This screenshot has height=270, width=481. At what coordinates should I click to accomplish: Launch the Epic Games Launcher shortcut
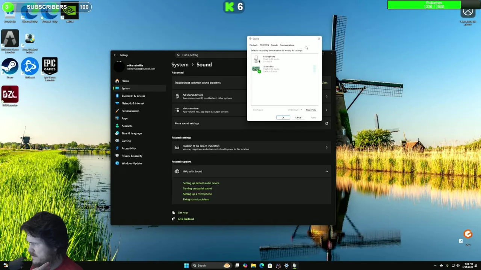coord(50,69)
